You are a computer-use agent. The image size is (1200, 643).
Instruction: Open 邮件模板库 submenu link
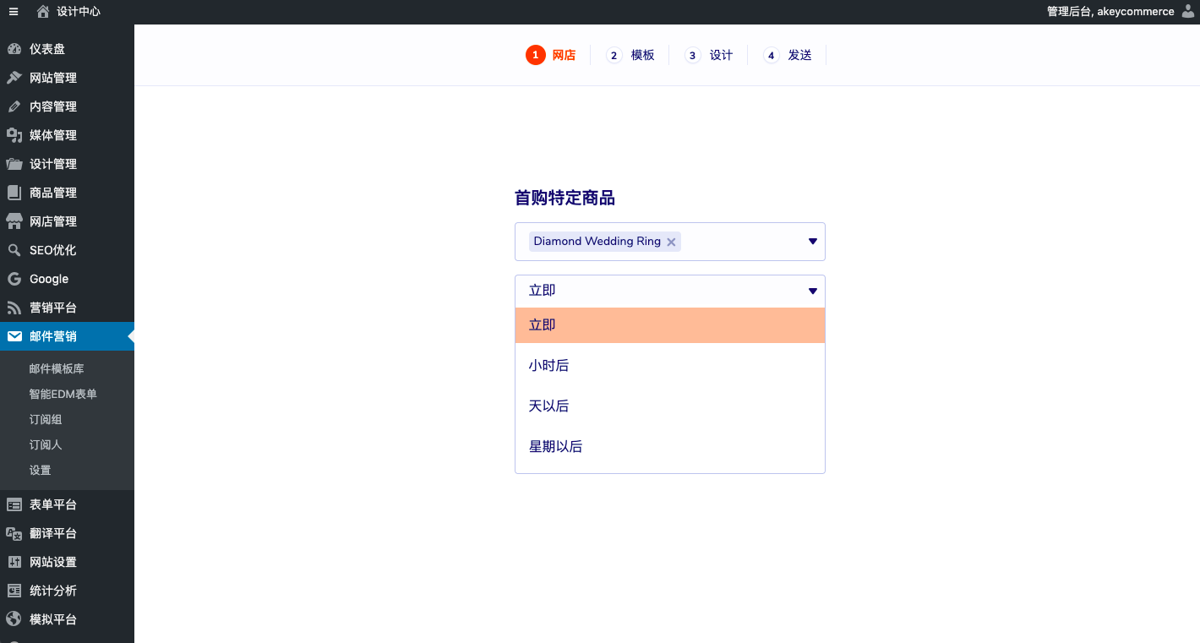coord(57,369)
